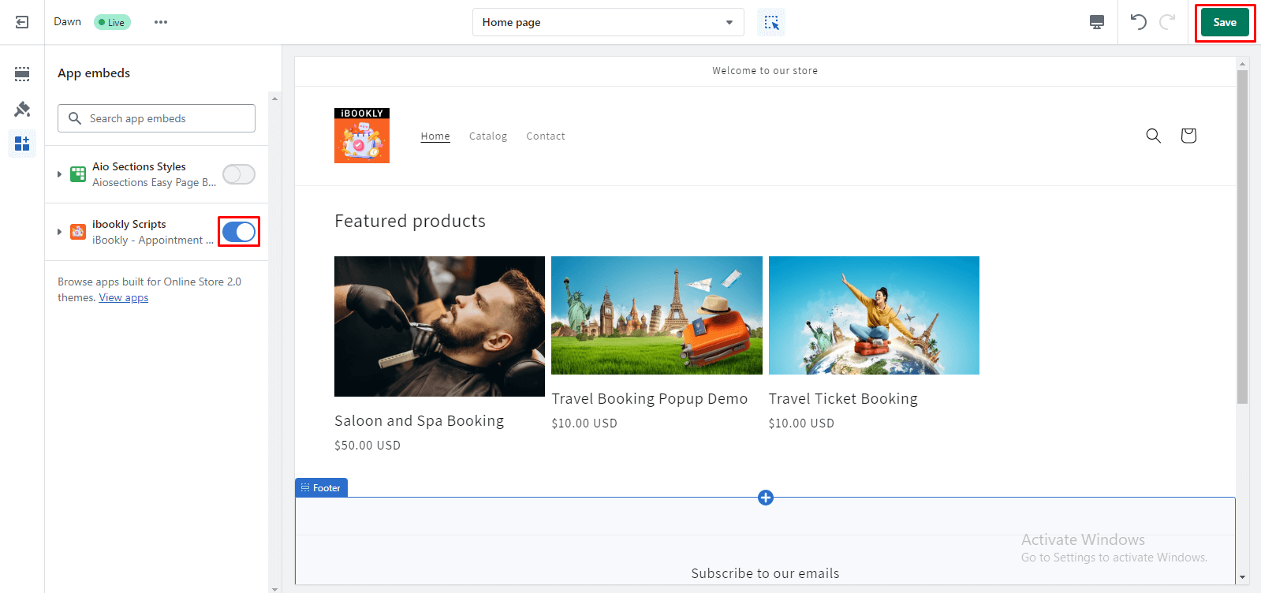Viewport: 1261px width, 593px height.
Task: Expand the ibookly Scripts entry
Action: click(x=59, y=232)
